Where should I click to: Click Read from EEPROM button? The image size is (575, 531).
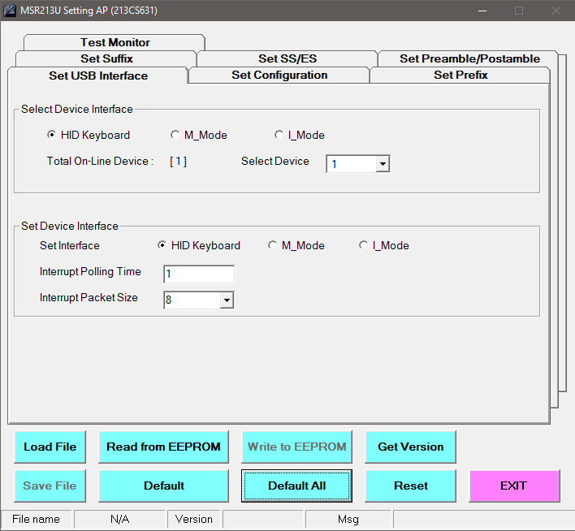(163, 447)
